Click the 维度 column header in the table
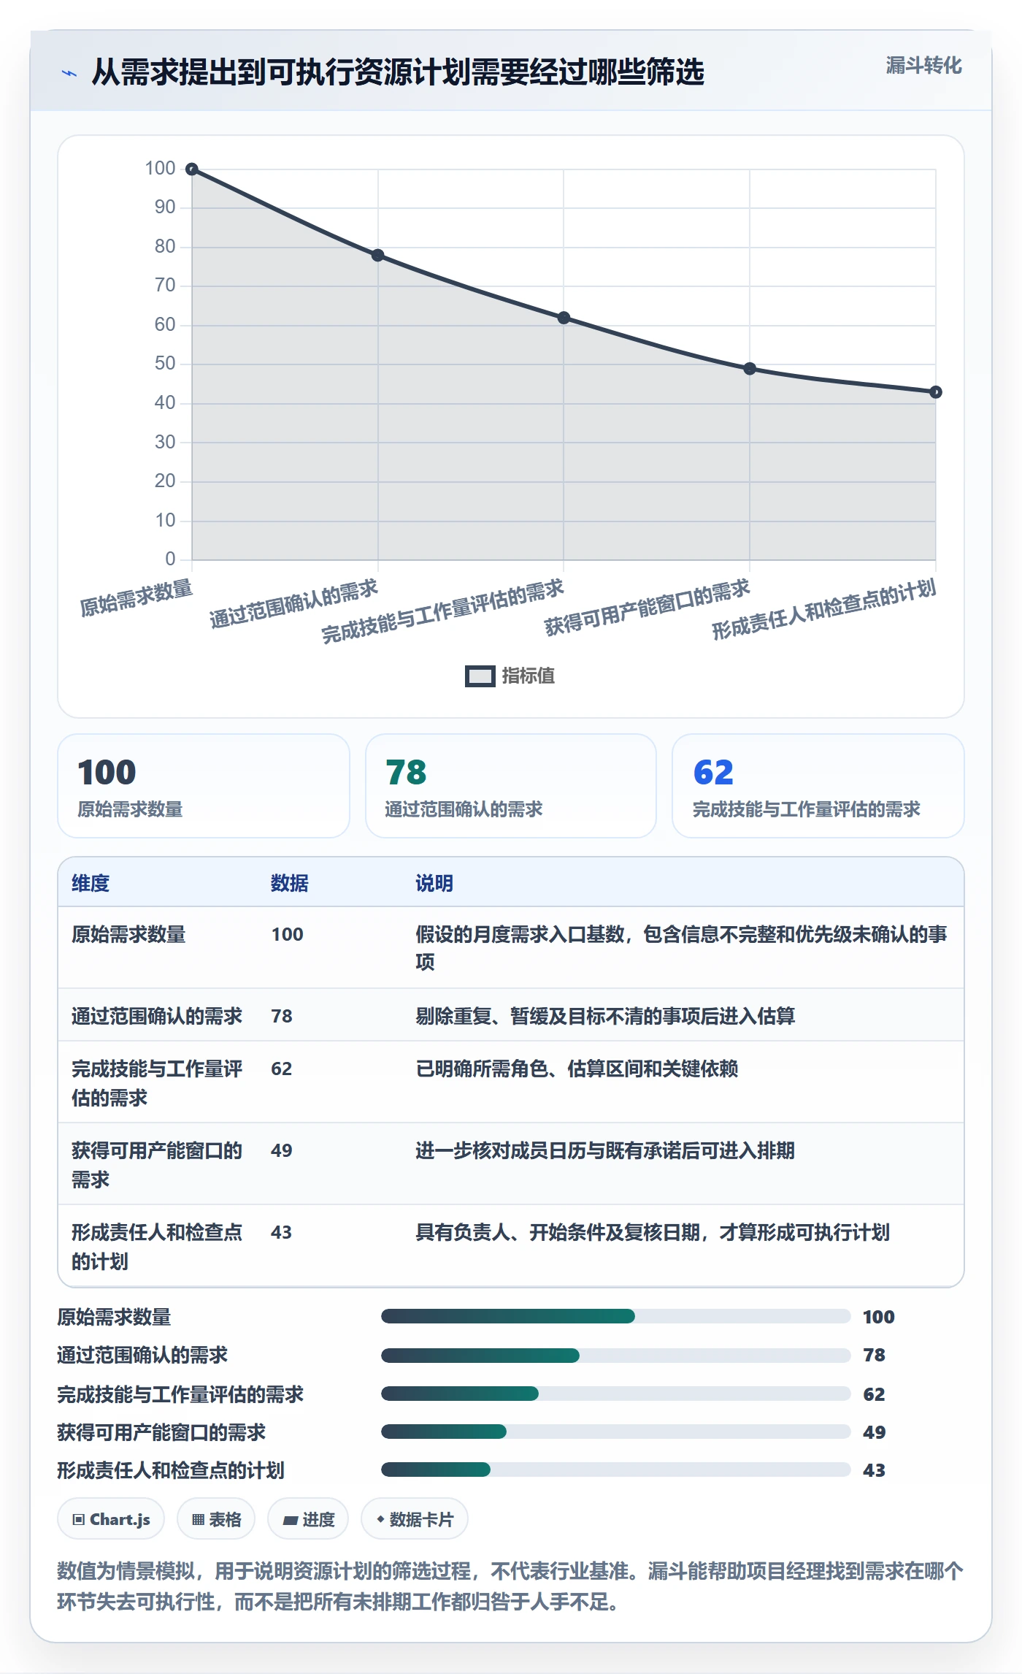Viewport: 1022px width, 1674px height. (91, 883)
